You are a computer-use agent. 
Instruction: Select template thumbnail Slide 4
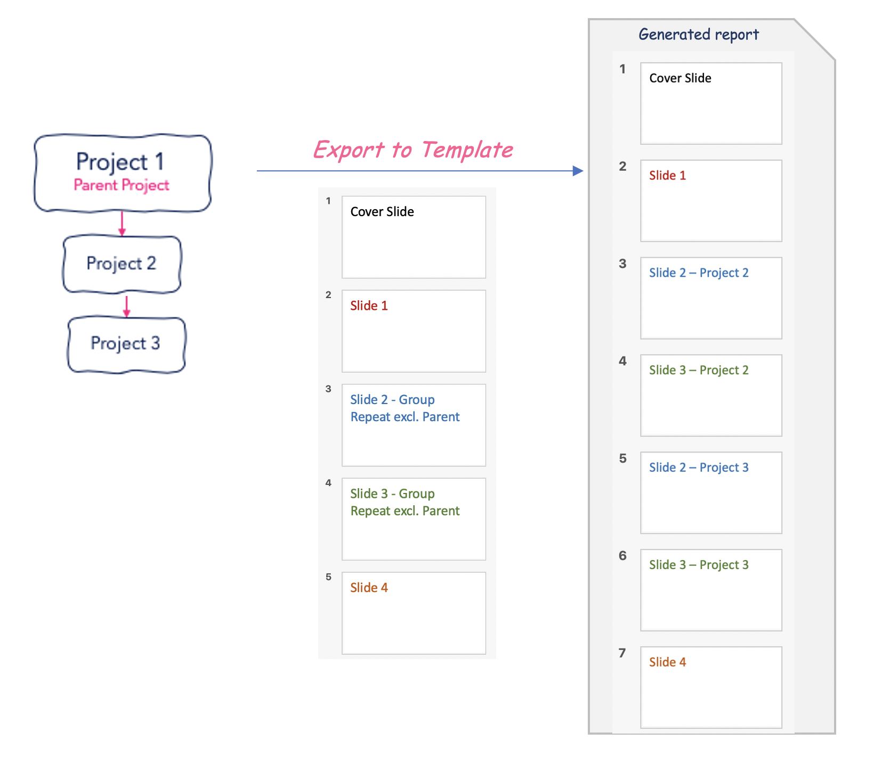point(414,613)
